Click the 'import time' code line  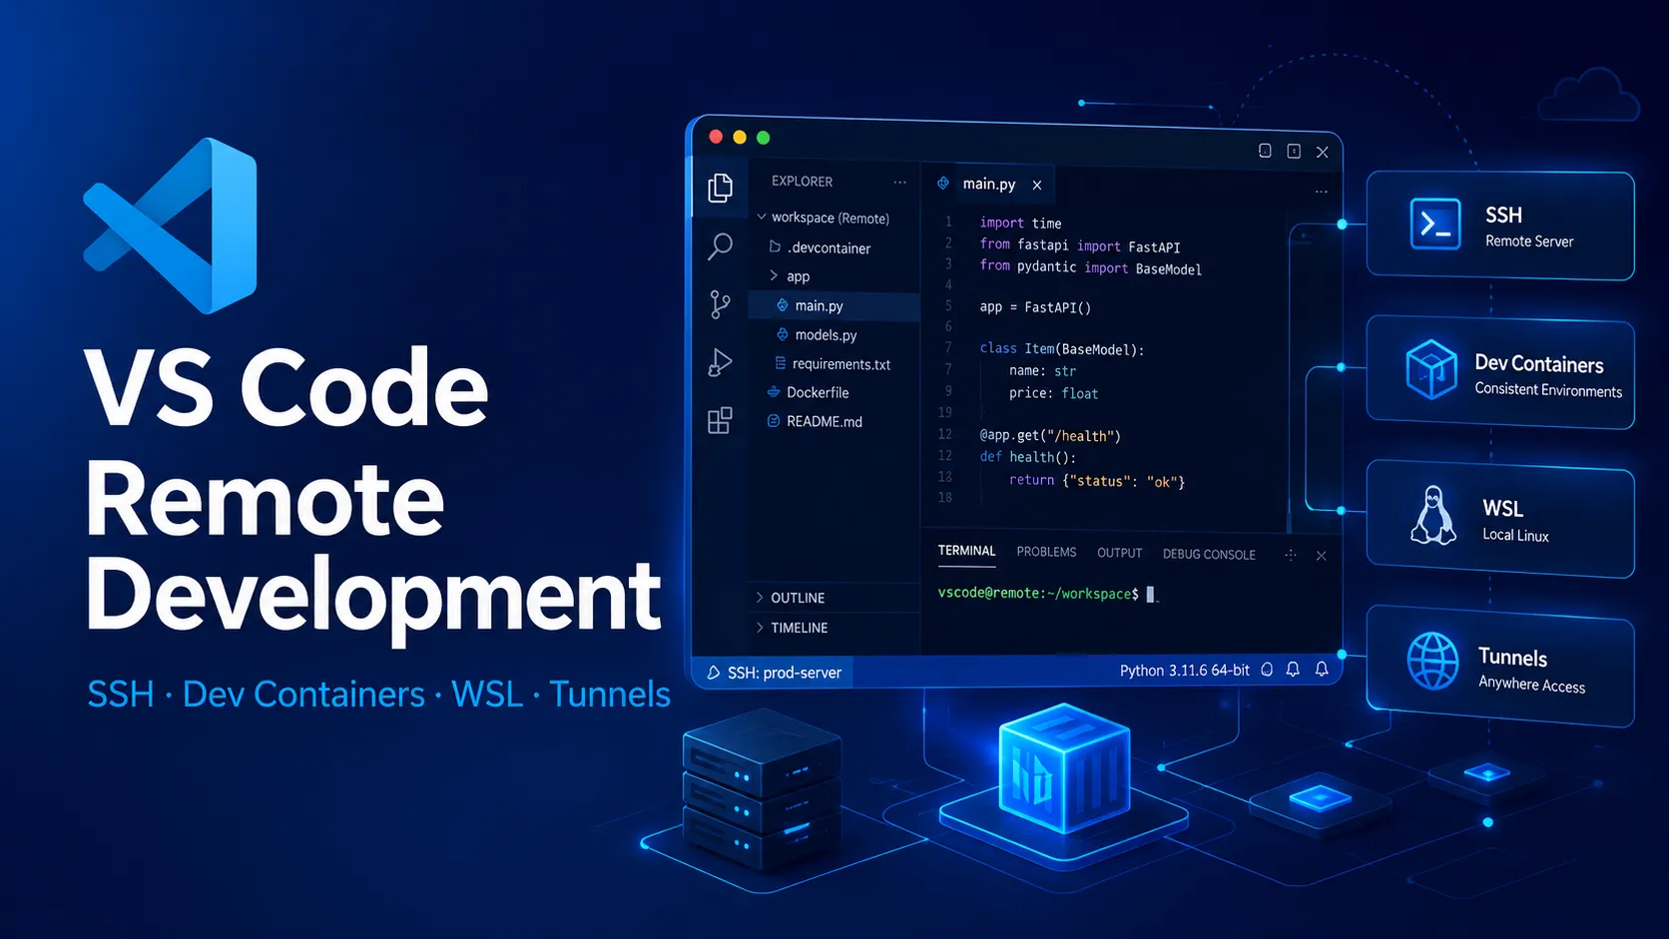coord(1020,224)
